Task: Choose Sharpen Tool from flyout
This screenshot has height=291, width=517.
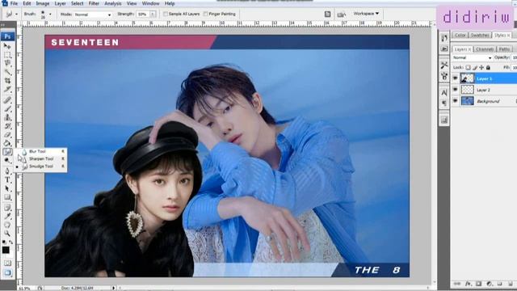Action: pyautogui.click(x=41, y=158)
